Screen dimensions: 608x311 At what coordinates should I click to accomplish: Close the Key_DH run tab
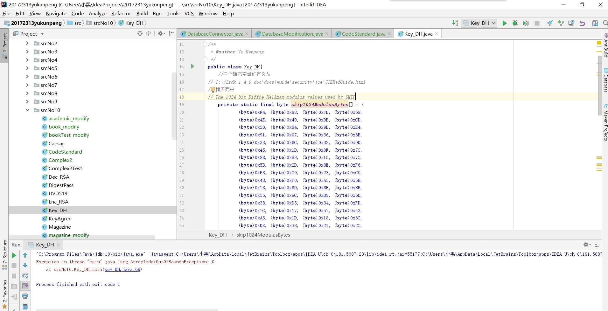click(x=58, y=245)
